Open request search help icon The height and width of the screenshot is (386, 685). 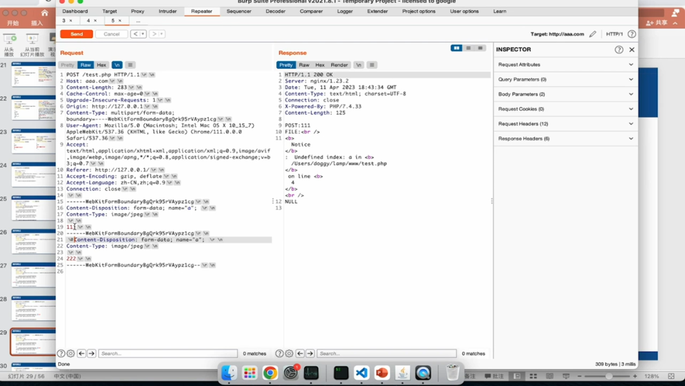click(61, 353)
